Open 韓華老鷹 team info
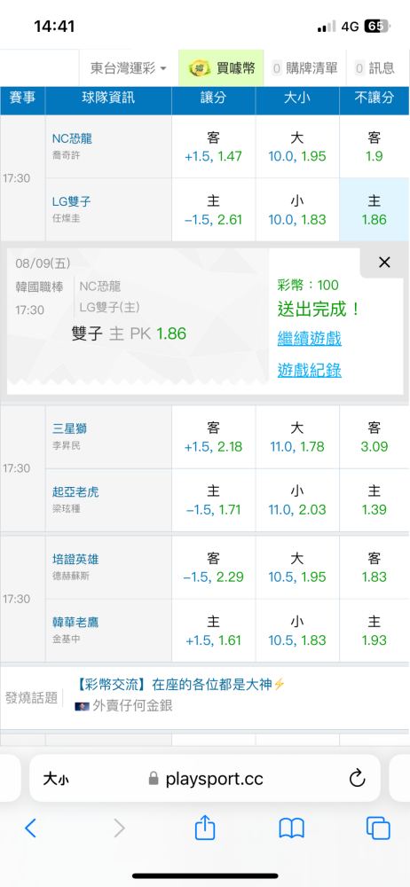410x887 pixels. 75,623
